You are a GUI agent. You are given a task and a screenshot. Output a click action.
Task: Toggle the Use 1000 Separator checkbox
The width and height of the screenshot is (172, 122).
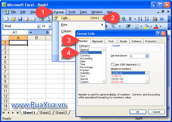[x=112, y=64]
